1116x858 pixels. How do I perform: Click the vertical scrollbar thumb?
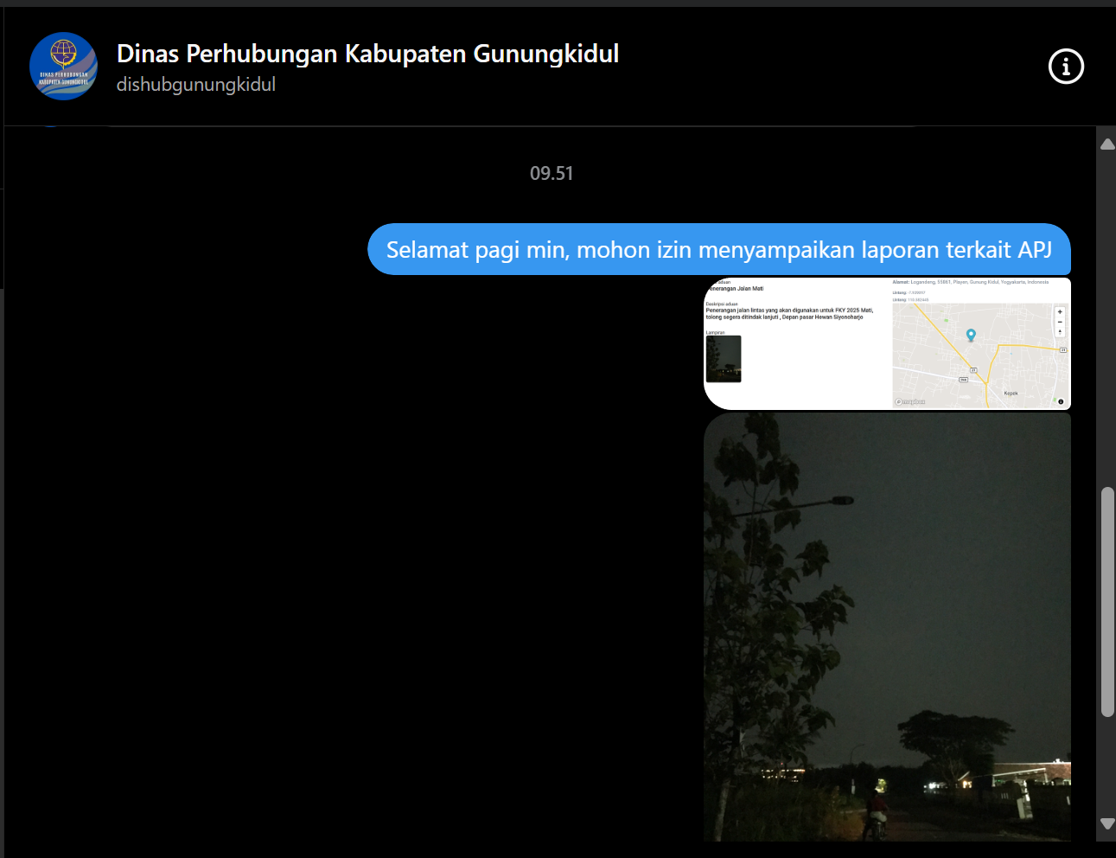[1107, 602]
